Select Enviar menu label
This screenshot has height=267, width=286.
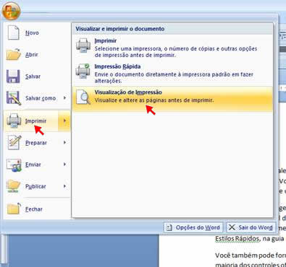point(33,165)
